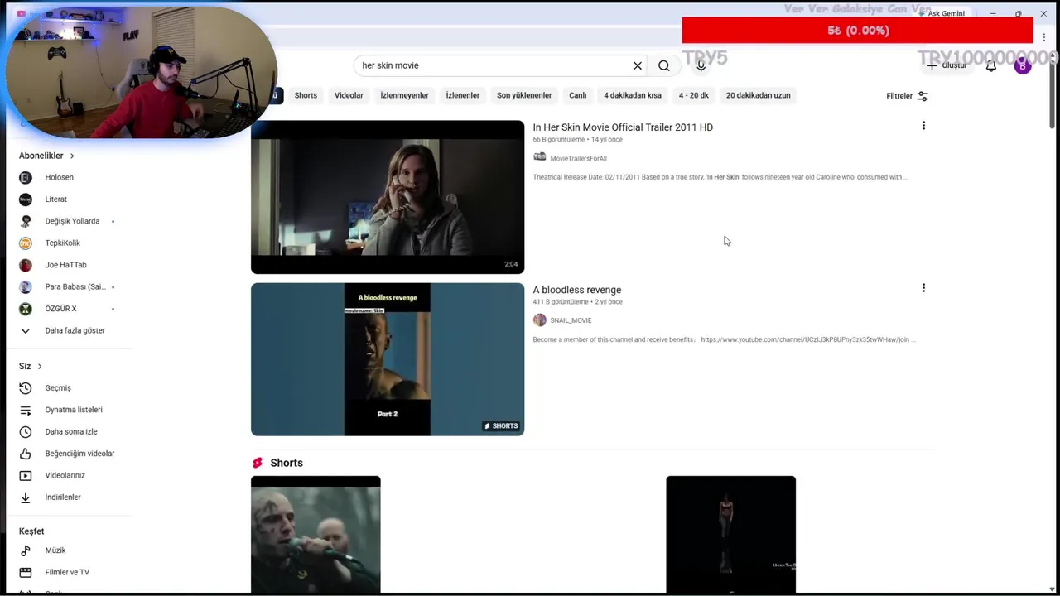The width and height of the screenshot is (1060, 596).
Task: Click the Shorts section heading
Action: click(x=287, y=463)
